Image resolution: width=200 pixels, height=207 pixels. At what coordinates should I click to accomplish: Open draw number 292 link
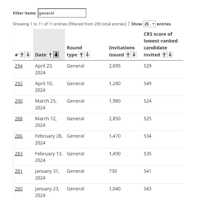[x=19, y=83]
